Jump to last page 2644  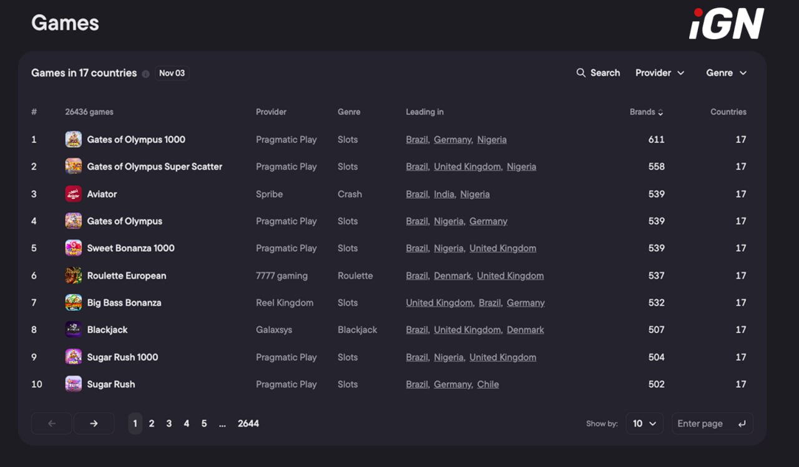248,423
